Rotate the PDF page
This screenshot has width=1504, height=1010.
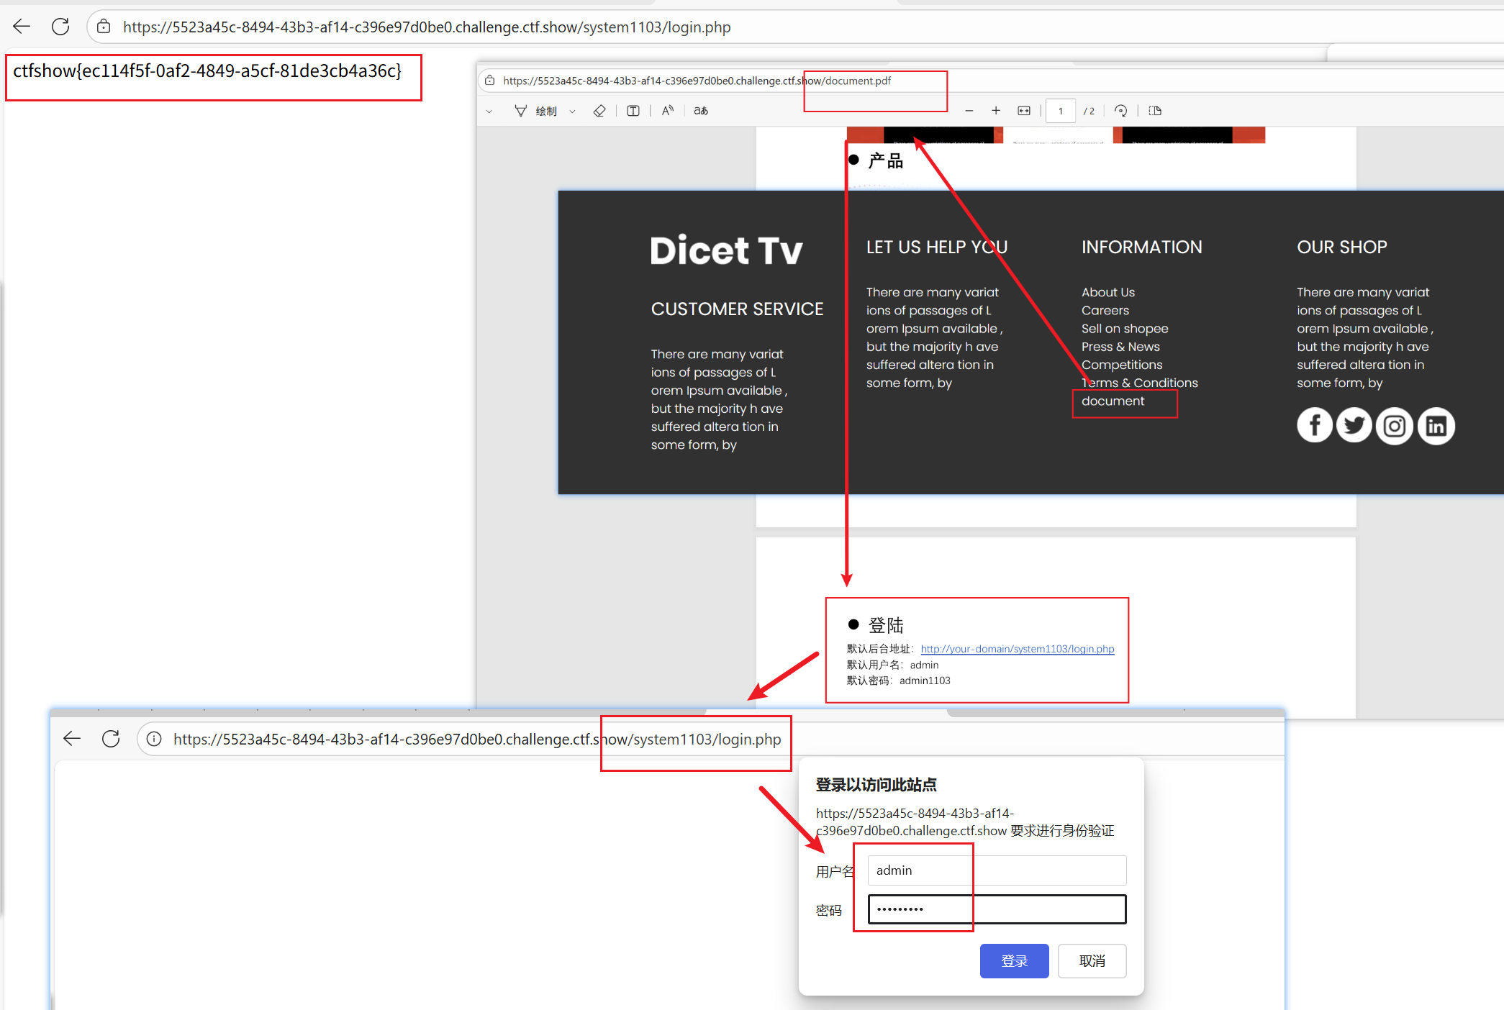[x=1121, y=110]
